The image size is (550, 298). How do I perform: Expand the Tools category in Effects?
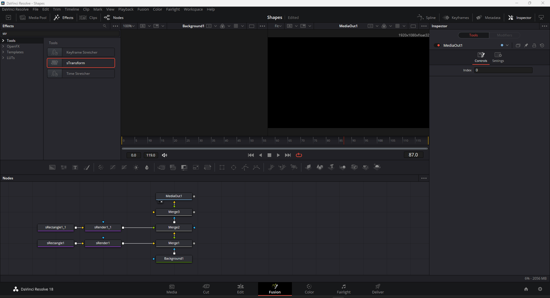pyautogui.click(x=3, y=41)
